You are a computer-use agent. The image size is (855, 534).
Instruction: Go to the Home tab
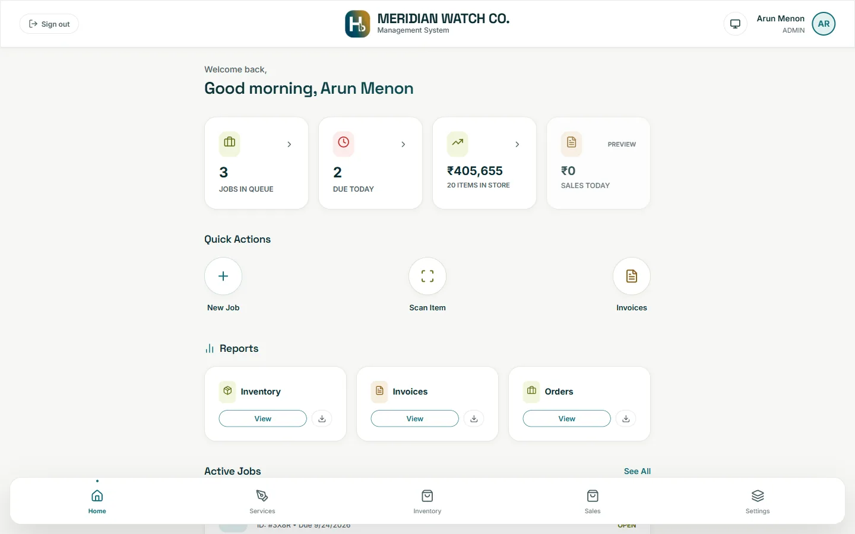click(97, 501)
